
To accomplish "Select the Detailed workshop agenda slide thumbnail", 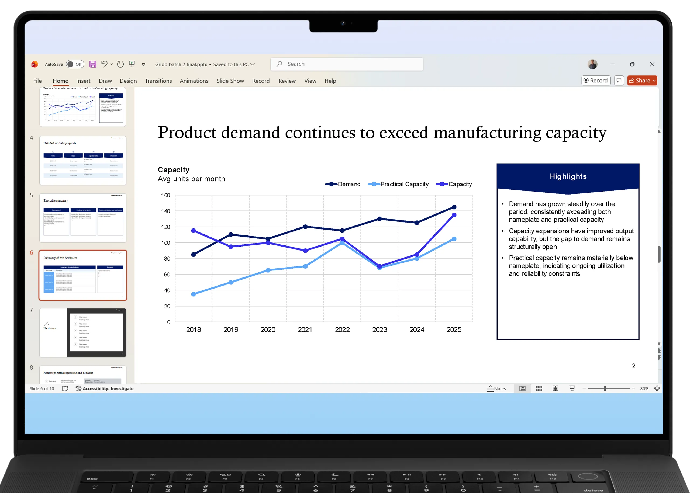I will tap(82, 160).
